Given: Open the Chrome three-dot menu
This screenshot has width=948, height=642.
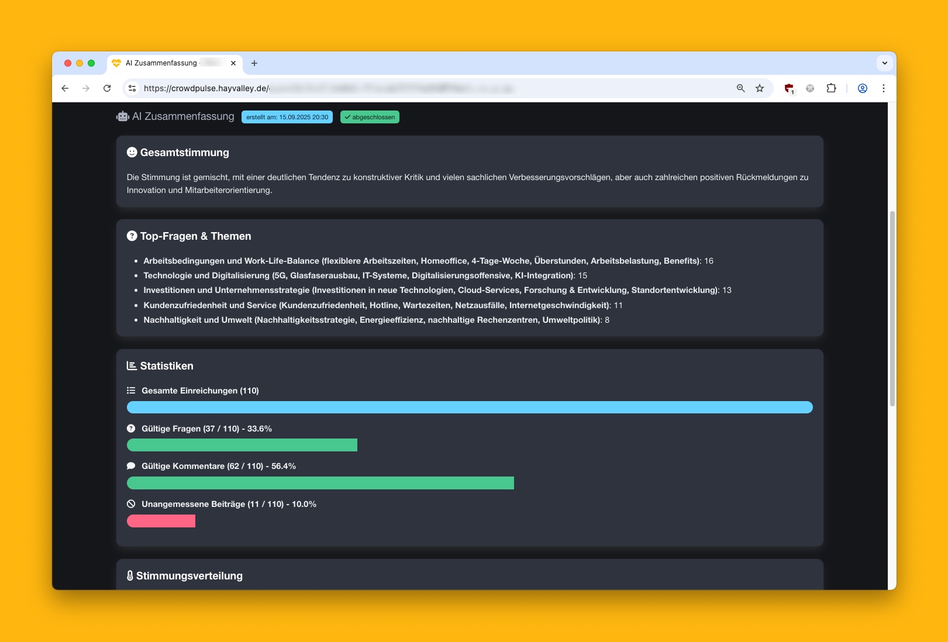Looking at the screenshot, I should tap(883, 88).
